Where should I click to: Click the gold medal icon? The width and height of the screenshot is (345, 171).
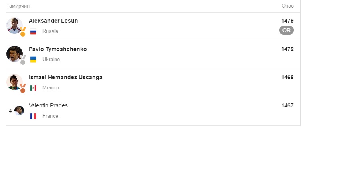pos(23,32)
